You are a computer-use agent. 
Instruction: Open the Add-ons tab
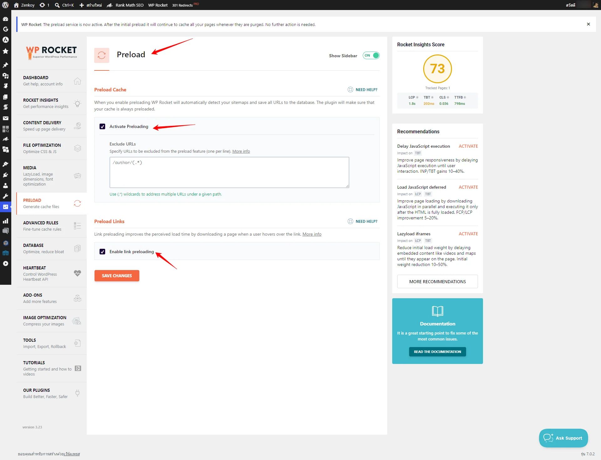(52, 298)
